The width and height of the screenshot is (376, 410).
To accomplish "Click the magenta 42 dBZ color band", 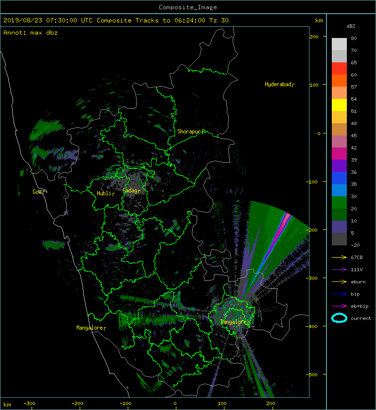I will (x=339, y=154).
